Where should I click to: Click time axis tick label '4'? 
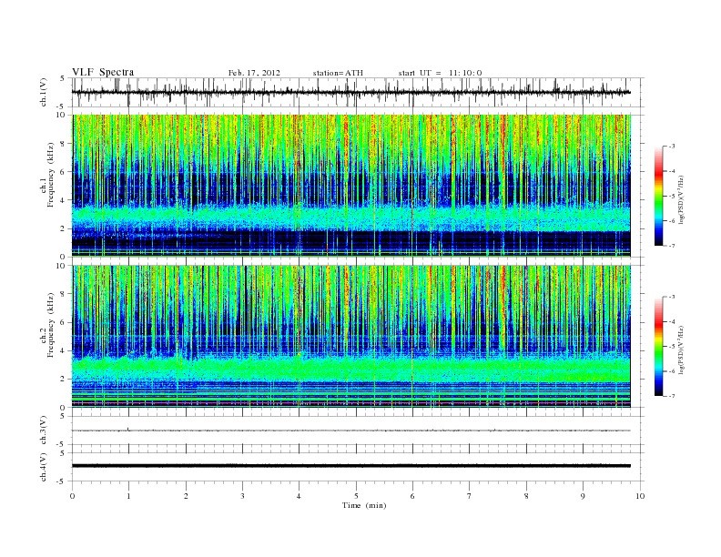pos(299,496)
